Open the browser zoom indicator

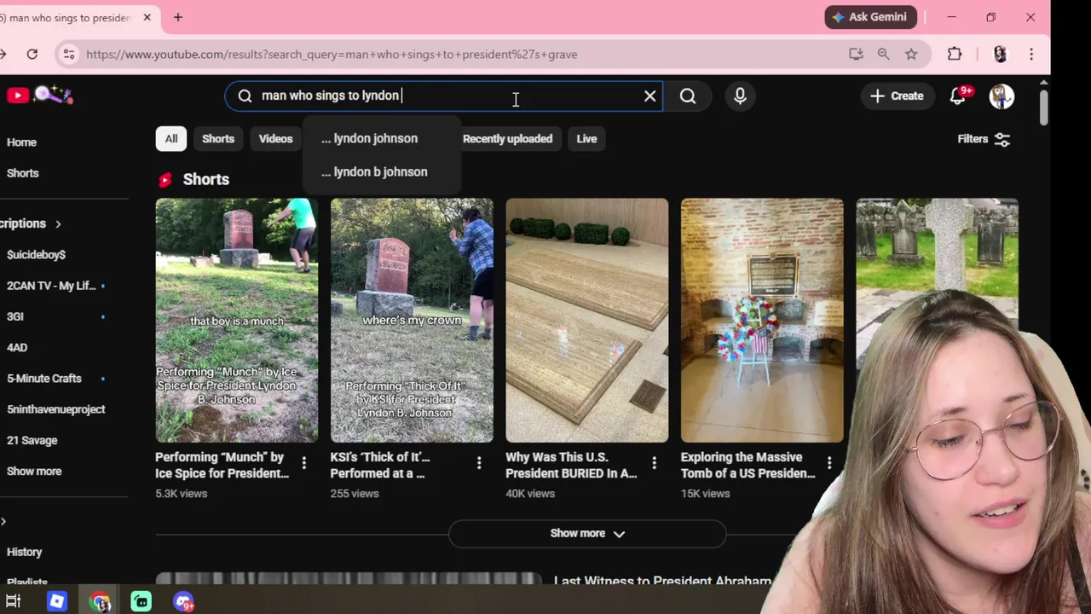pyautogui.click(x=883, y=55)
